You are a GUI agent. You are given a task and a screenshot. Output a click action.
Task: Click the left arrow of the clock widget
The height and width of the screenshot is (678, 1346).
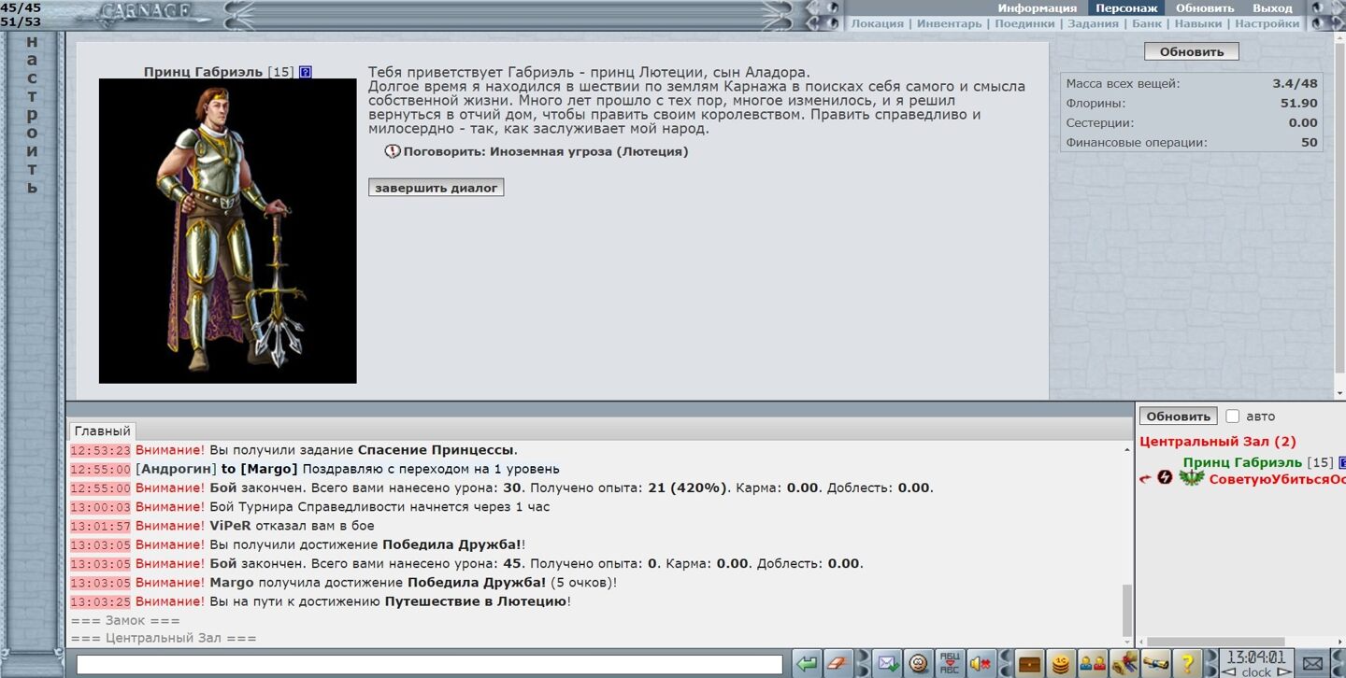coord(1229,671)
